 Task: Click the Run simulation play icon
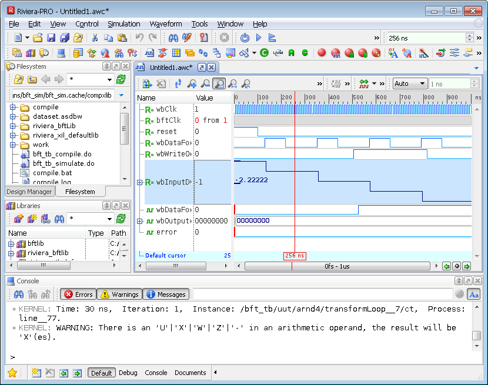[259, 38]
